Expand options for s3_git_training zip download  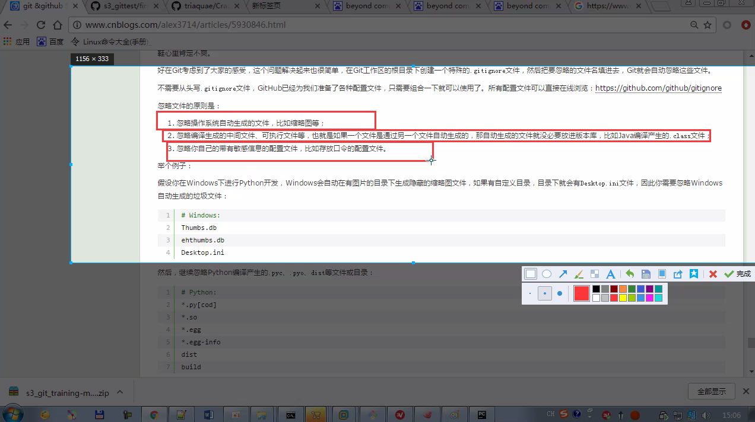click(120, 392)
